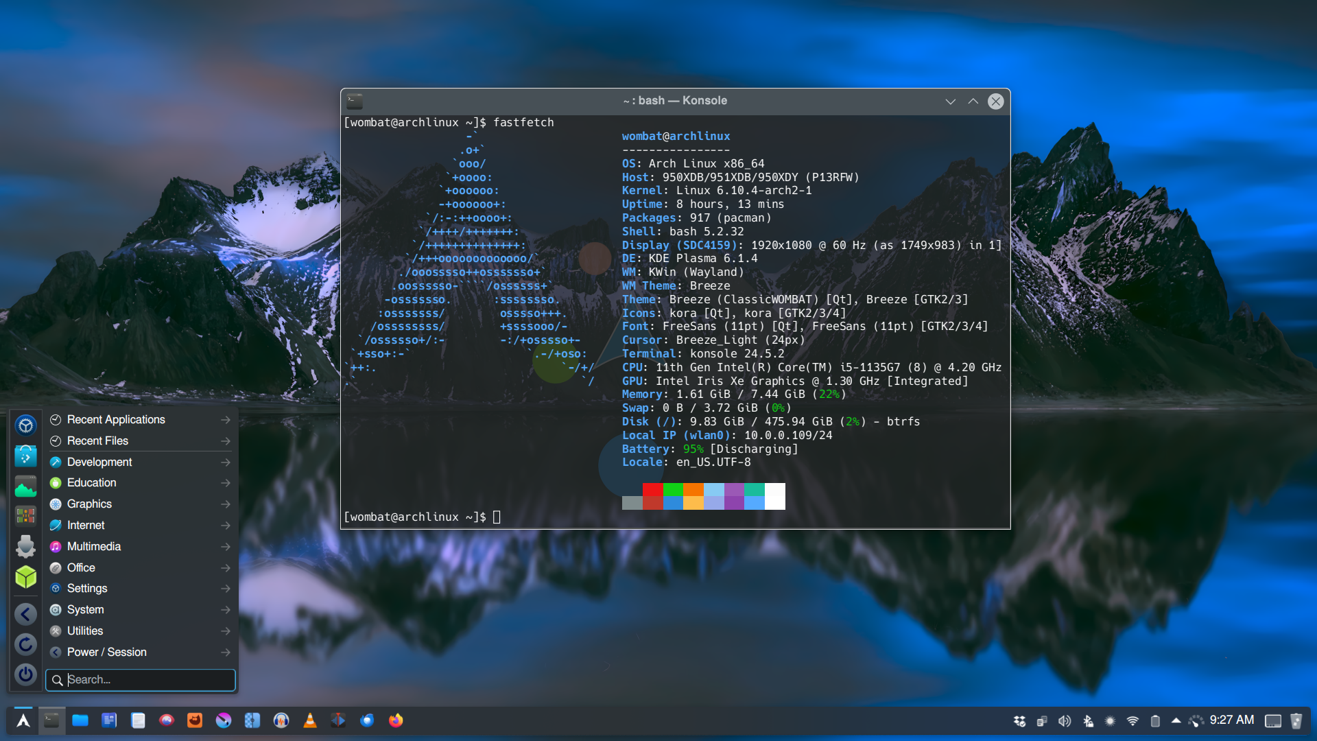Viewport: 1317px width, 741px height.
Task: Open the Power / Session submenu
Action: click(140, 652)
